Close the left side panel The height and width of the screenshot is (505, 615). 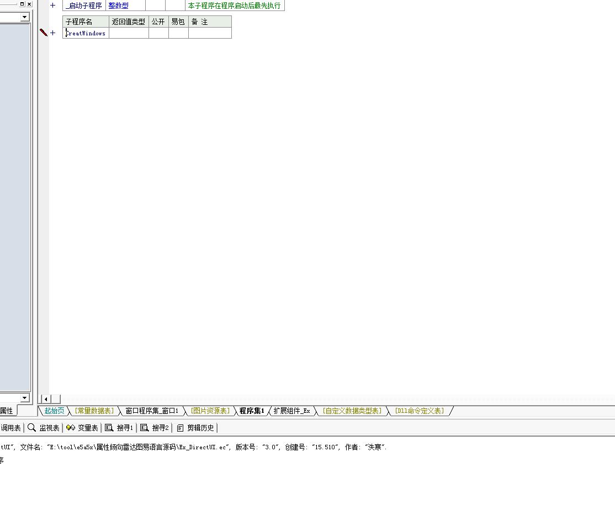tap(29, 4)
